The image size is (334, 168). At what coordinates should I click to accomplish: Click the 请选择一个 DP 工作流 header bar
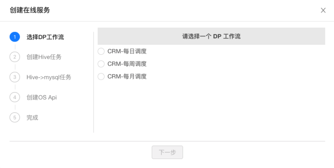(x=211, y=36)
